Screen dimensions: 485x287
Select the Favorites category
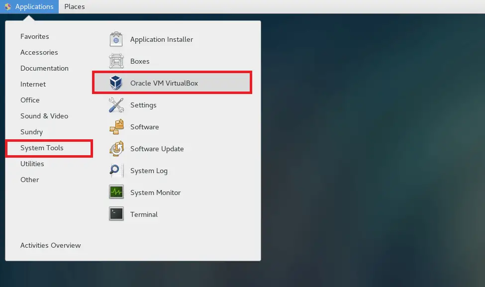(x=35, y=36)
